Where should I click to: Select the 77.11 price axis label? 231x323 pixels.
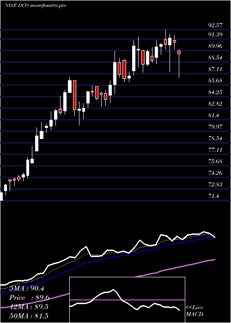point(215,150)
